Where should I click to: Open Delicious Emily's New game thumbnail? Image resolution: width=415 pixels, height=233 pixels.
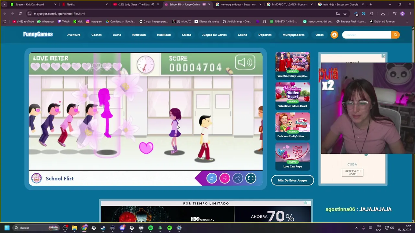pyautogui.click(x=292, y=126)
